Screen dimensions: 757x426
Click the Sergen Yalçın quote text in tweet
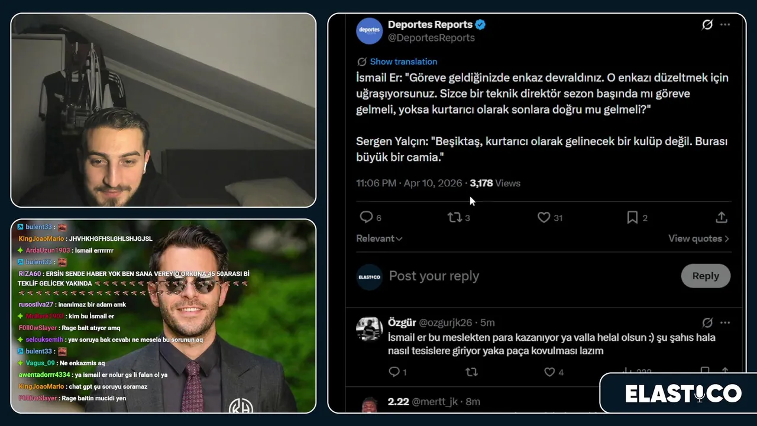click(542, 150)
